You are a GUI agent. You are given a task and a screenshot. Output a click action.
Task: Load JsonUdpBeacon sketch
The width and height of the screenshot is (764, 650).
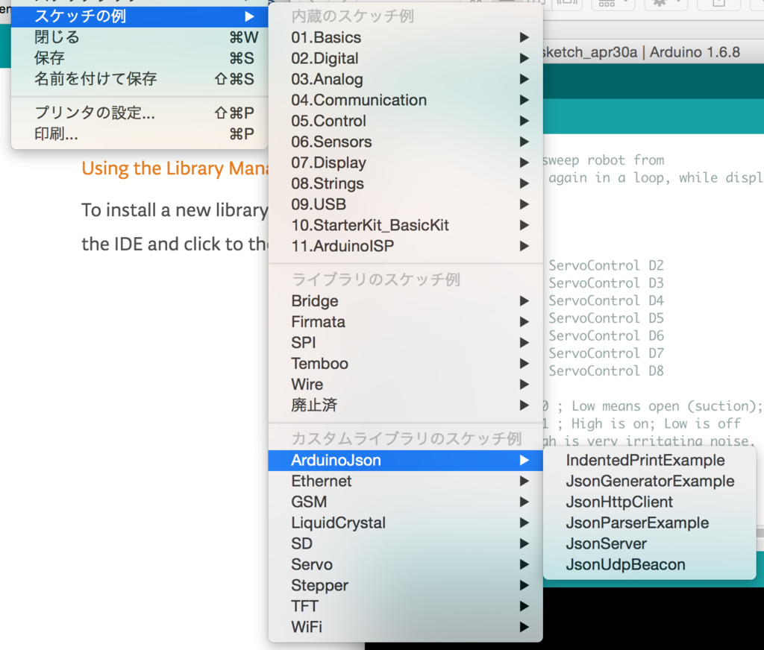click(650, 565)
